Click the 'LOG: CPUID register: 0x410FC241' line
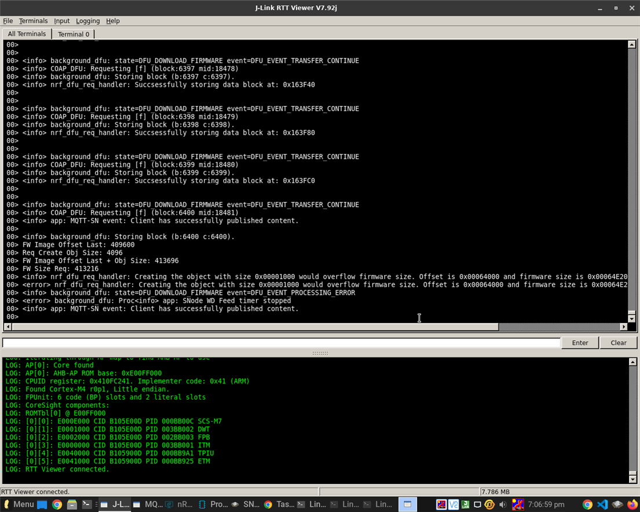This screenshot has height=512, width=640. pyautogui.click(x=127, y=381)
